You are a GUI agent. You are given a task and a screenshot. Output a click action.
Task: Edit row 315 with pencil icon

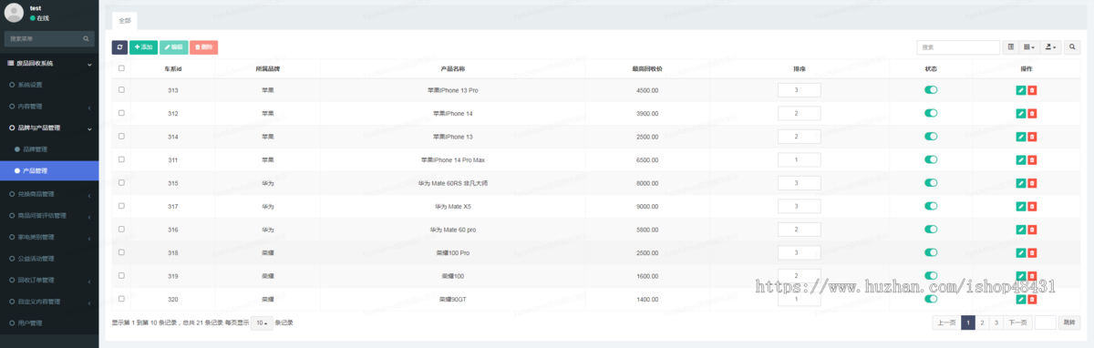tap(1020, 183)
